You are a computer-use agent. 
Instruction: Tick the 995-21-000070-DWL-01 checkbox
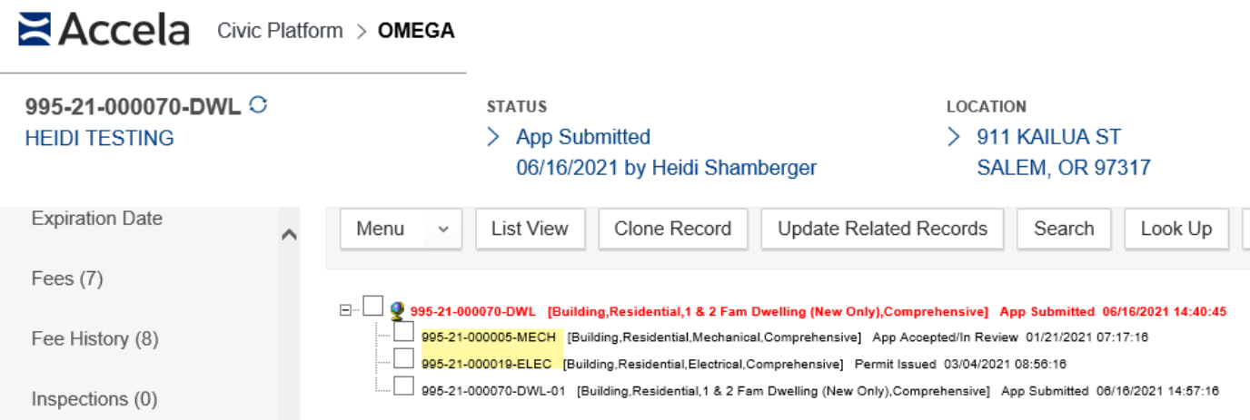(404, 386)
